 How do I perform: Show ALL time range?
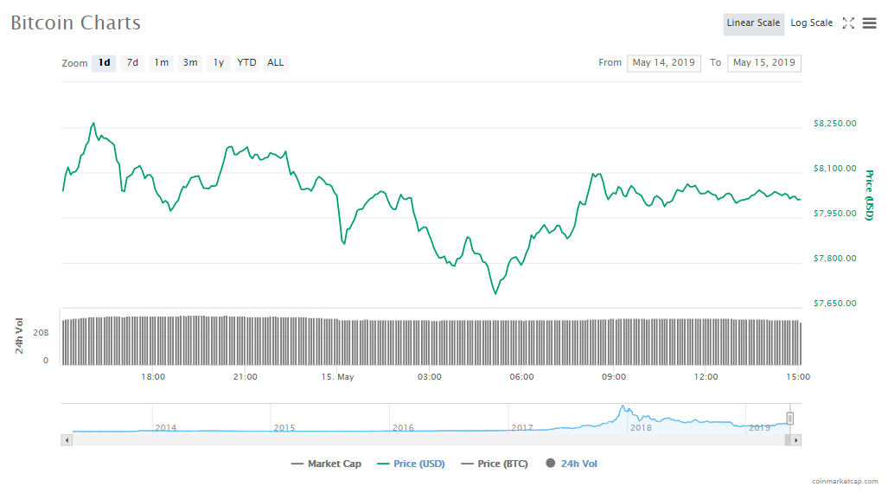[x=276, y=63]
